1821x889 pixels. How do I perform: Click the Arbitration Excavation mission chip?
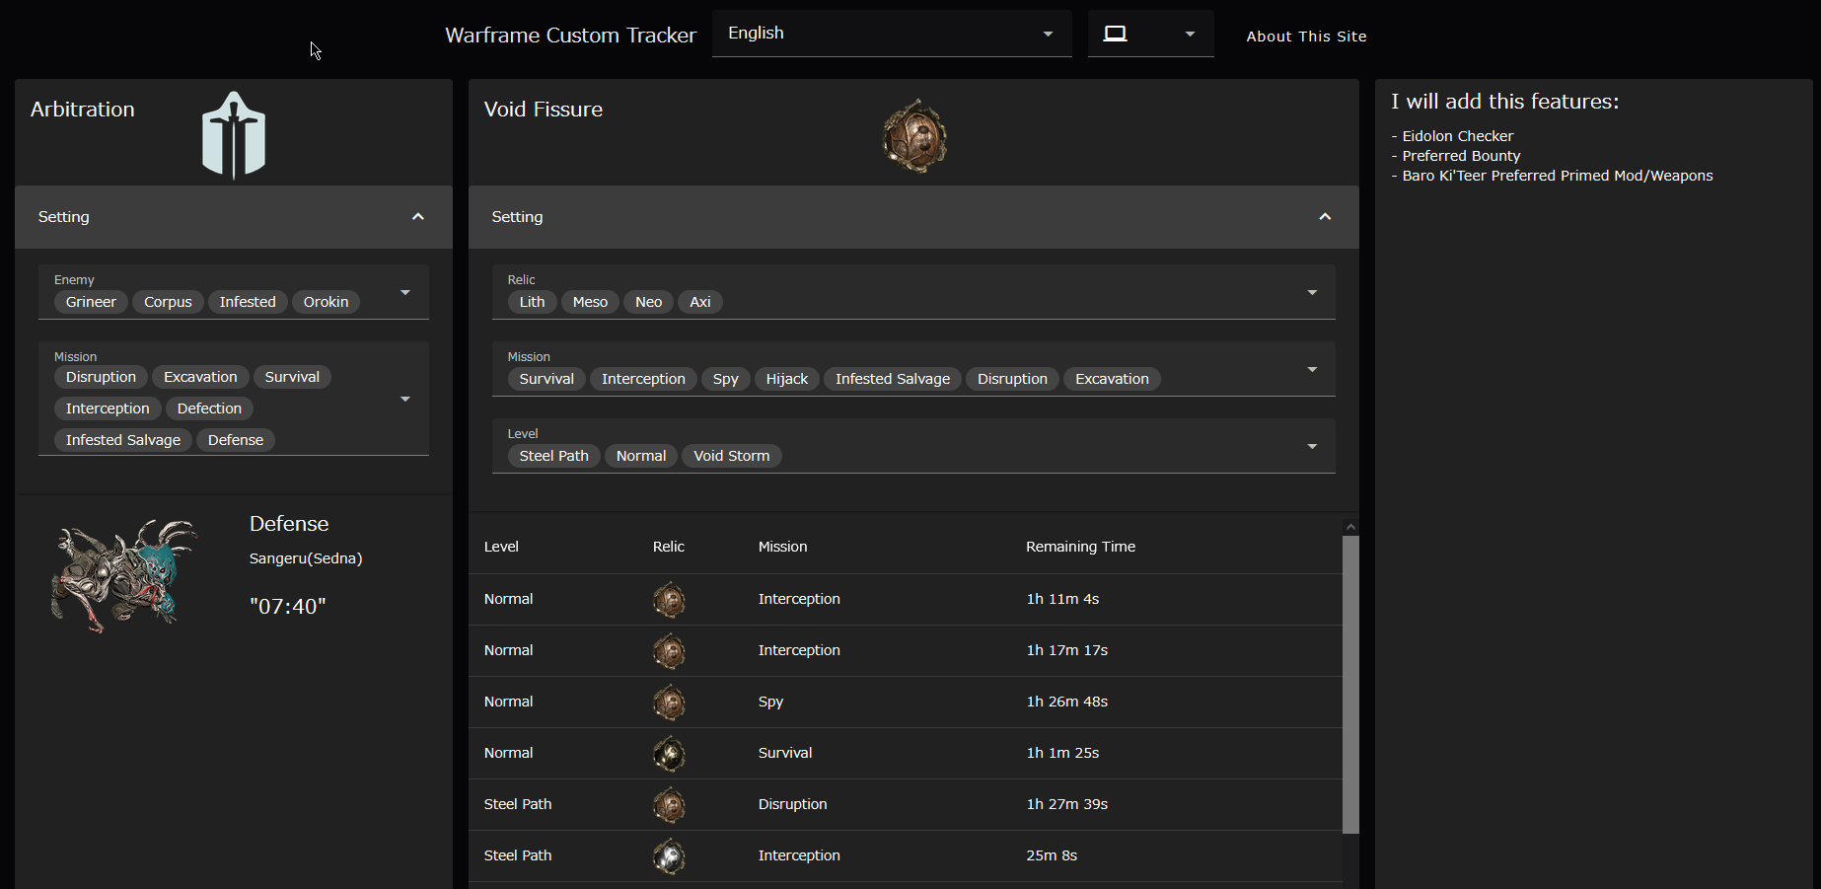click(x=200, y=377)
